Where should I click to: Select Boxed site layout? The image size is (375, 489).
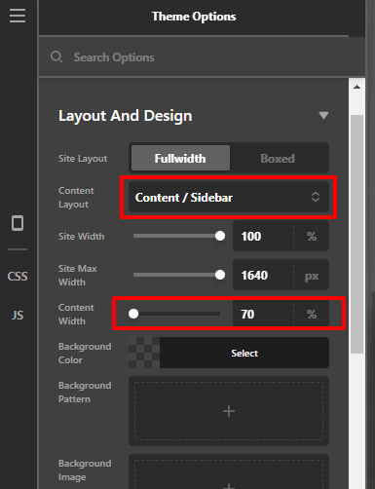pyautogui.click(x=278, y=159)
